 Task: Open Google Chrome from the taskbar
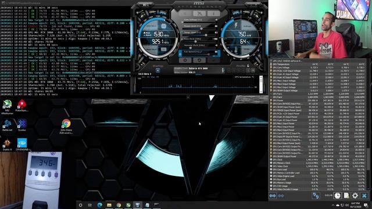[x=119, y=205]
